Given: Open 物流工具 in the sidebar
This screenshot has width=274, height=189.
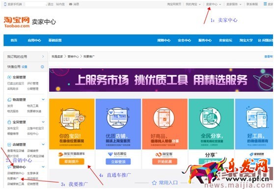Looking at the screenshot, I should [x=33, y=106].
